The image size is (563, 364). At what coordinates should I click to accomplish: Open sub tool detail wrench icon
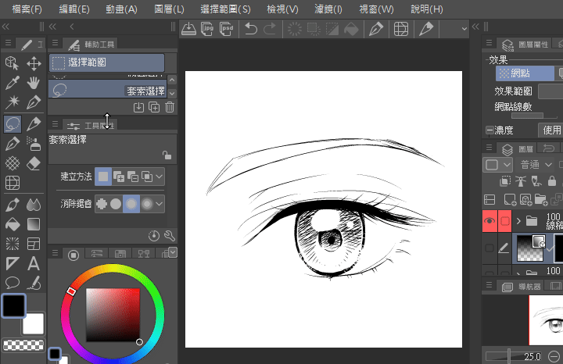(170, 236)
